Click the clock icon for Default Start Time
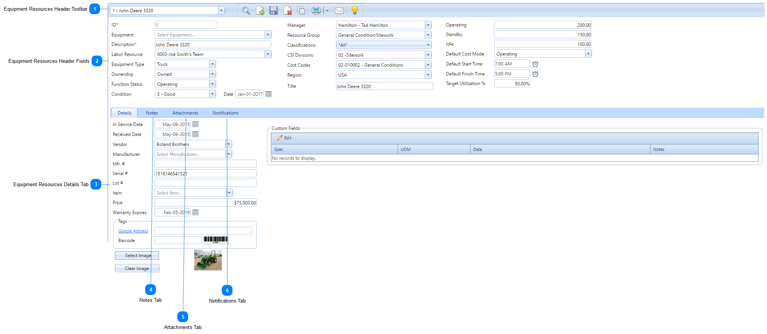The image size is (767, 334). [535, 64]
